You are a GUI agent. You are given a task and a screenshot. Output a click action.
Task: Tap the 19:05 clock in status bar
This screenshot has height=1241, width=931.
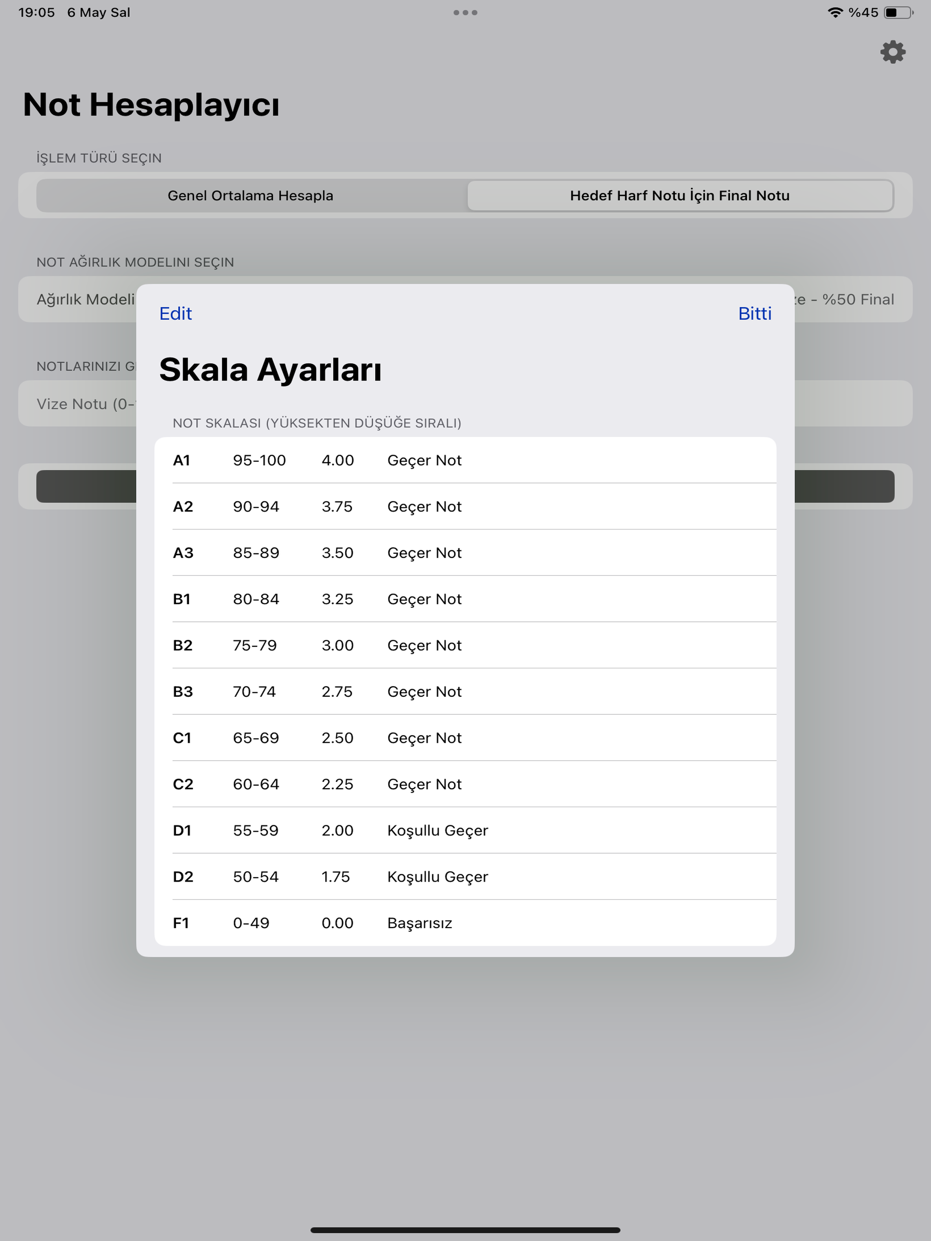click(x=37, y=12)
